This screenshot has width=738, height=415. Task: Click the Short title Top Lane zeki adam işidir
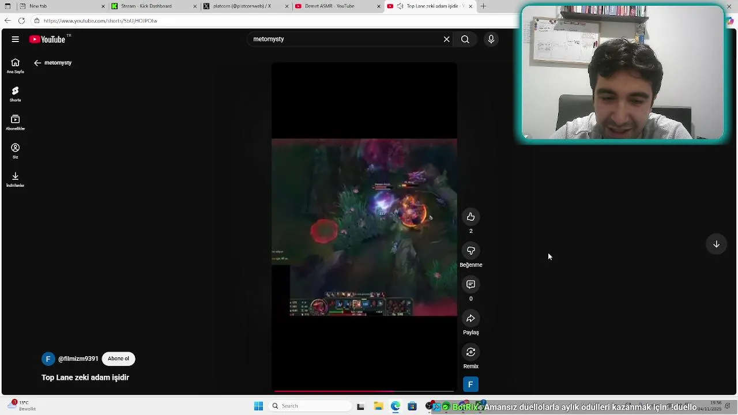coord(85,378)
